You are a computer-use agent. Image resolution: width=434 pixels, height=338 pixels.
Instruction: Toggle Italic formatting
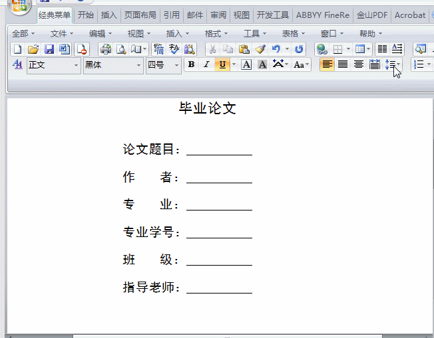(x=206, y=65)
